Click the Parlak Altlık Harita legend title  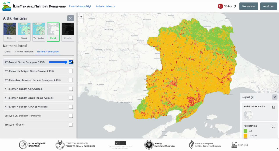[254, 106]
